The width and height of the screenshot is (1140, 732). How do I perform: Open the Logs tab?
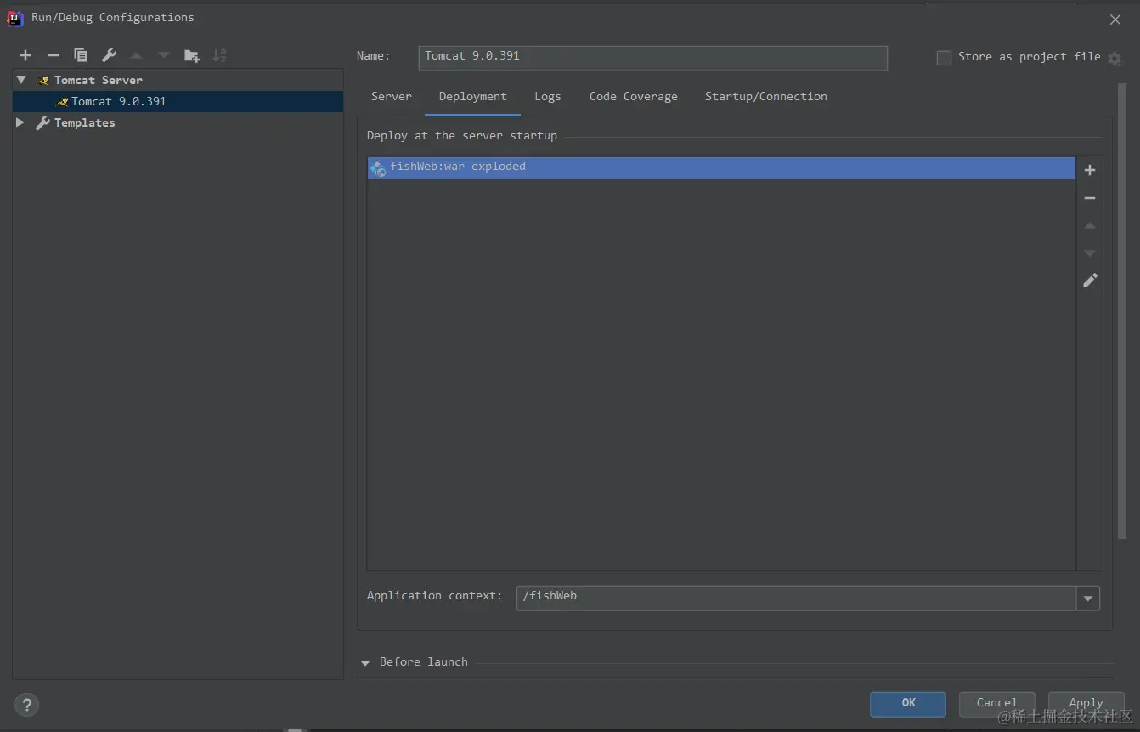tap(548, 96)
